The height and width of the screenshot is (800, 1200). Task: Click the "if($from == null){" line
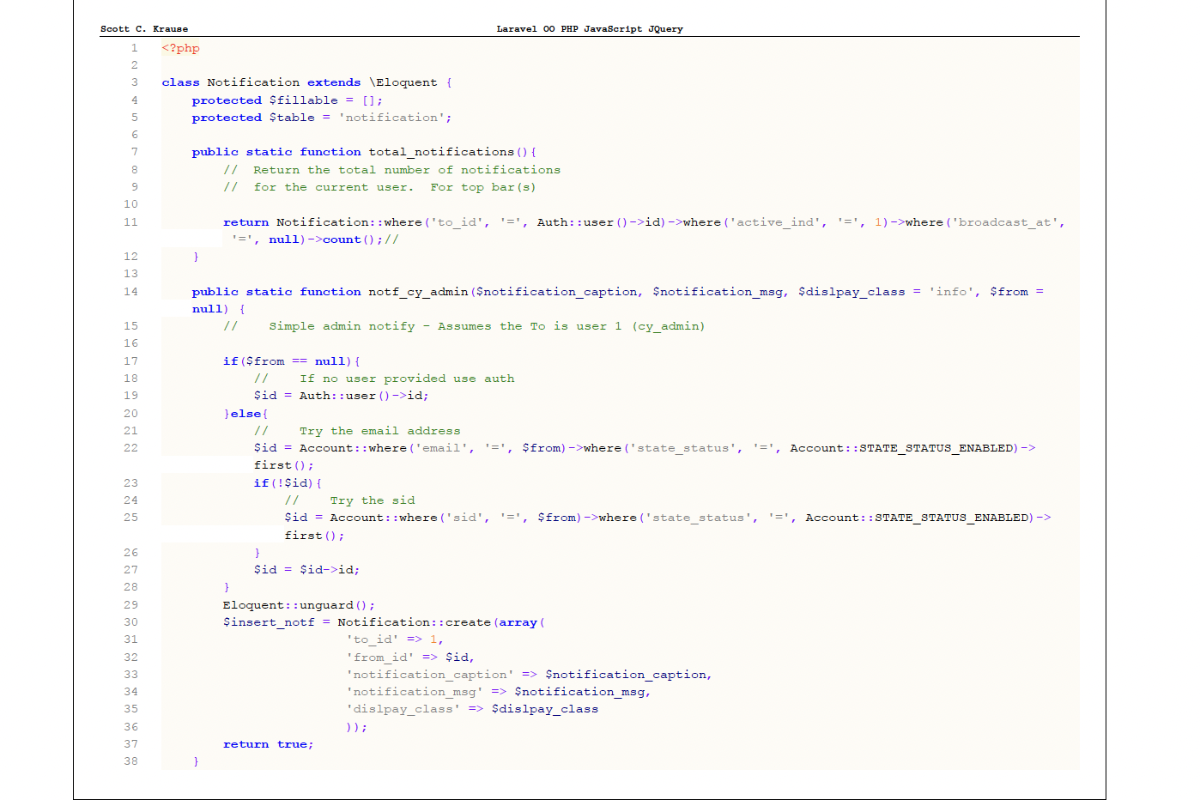click(x=292, y=361)
